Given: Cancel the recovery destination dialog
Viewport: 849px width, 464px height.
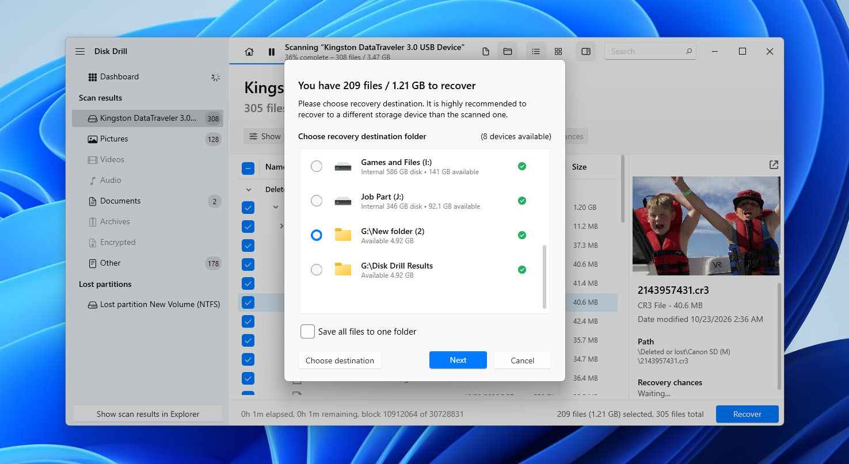Looking at the screenshot, I should pyautogui.click(x=523, y=361).
